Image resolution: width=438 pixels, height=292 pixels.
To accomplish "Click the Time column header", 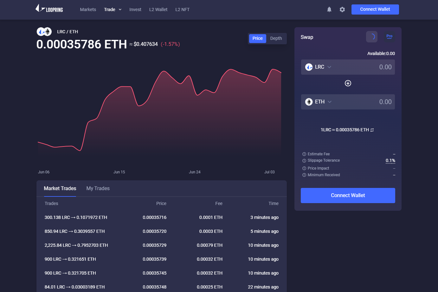I will 274,203.
